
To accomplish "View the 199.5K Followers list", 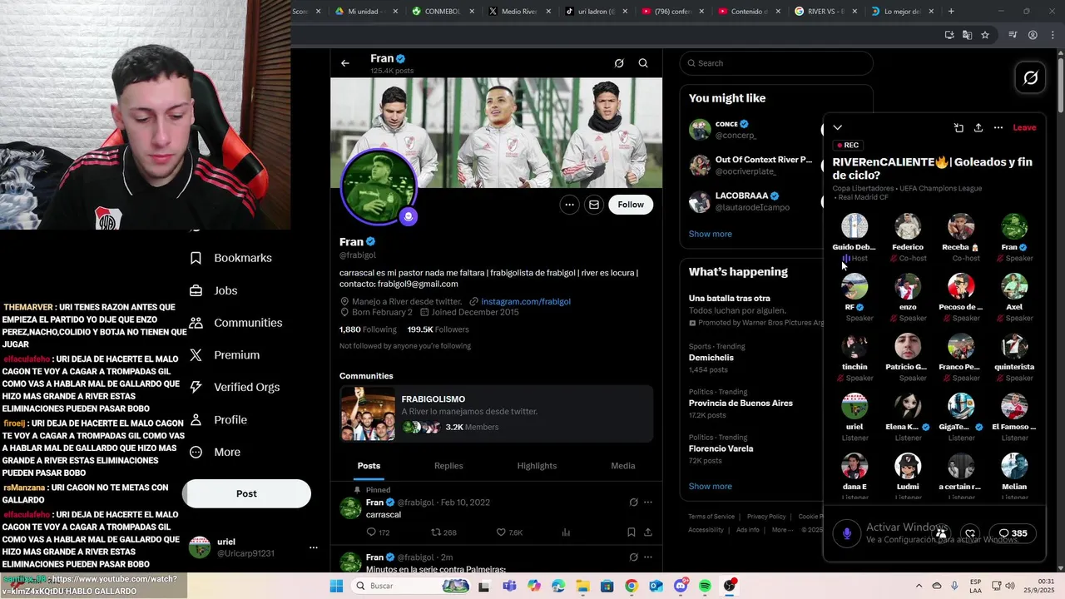I will pyautogui.click(x=438, y=329).
